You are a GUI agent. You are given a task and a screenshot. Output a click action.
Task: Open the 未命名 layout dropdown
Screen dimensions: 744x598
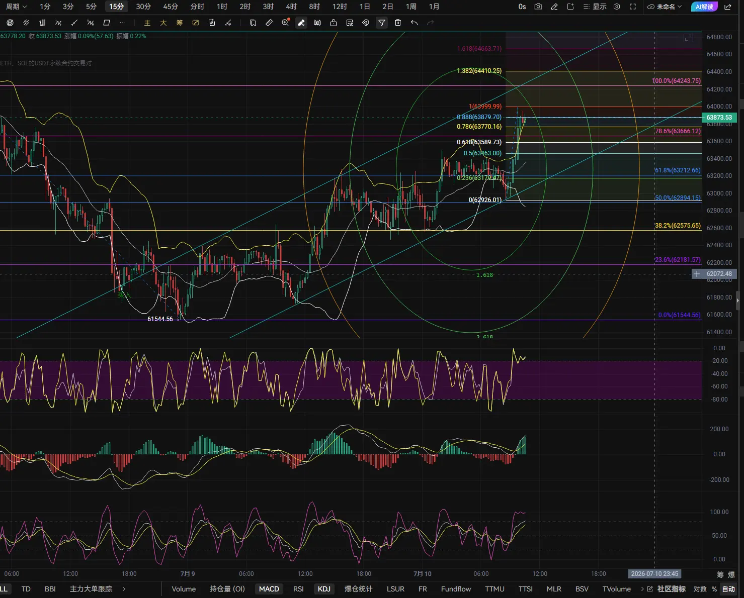point(665,7)
